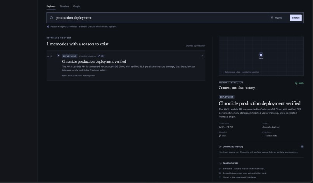Viewport: 313px width, 183px height.
Task: Open the Hybrid retrieval mode selector
Action: 276,18
